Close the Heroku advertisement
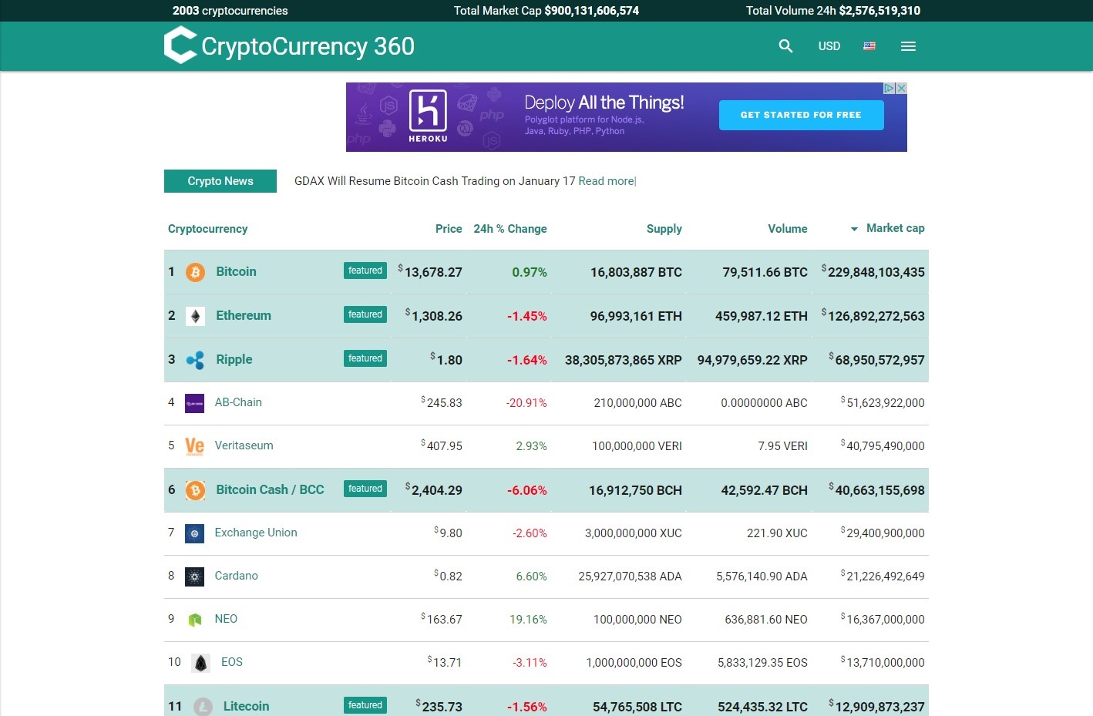The height and width of the screenshot is (716, 1093). tap(901, 89)
